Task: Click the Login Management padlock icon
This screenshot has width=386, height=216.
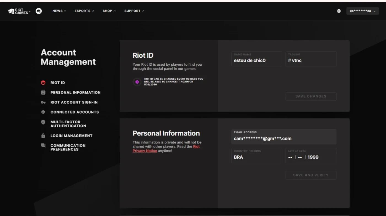Action: pyautogui.click(x=43, y=136)
